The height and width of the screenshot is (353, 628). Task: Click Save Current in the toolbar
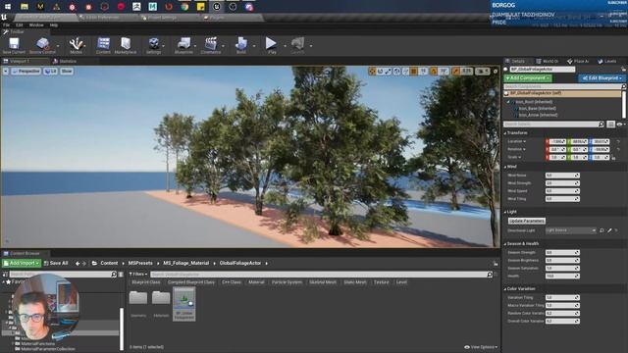point(14,46)
